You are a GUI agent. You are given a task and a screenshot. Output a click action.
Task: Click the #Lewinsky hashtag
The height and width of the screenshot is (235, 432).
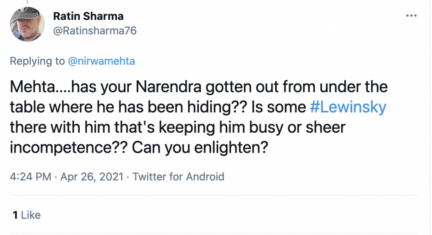tap(348, 107)
